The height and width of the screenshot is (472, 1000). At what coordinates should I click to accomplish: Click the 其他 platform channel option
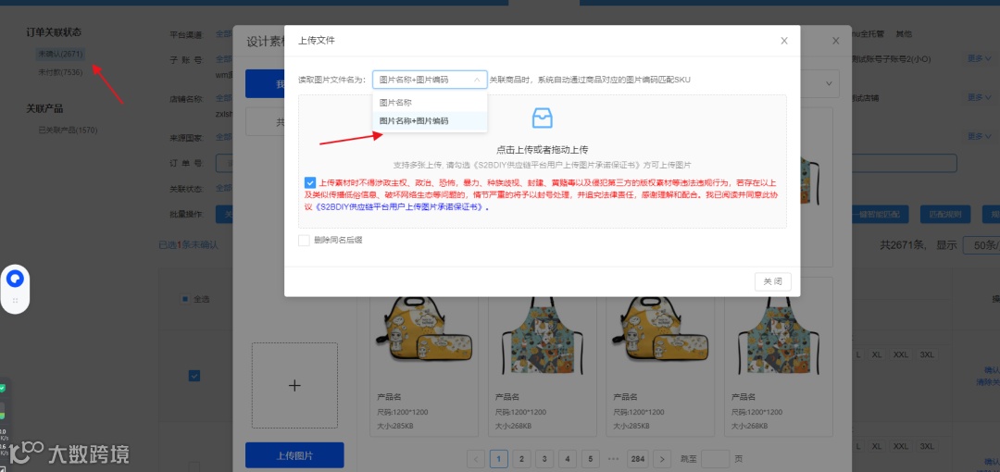[x=903, y=34]
